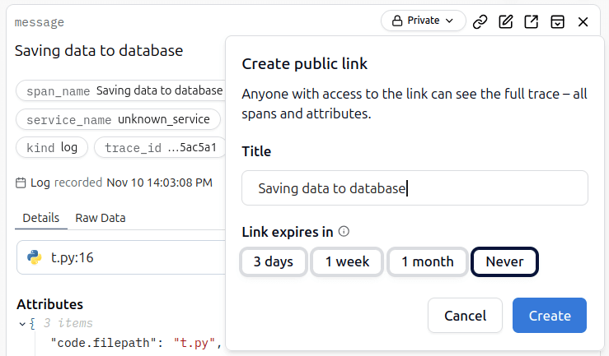Set link expiry to 1 month
The image size is (609, 356).
tap(427, 261)
